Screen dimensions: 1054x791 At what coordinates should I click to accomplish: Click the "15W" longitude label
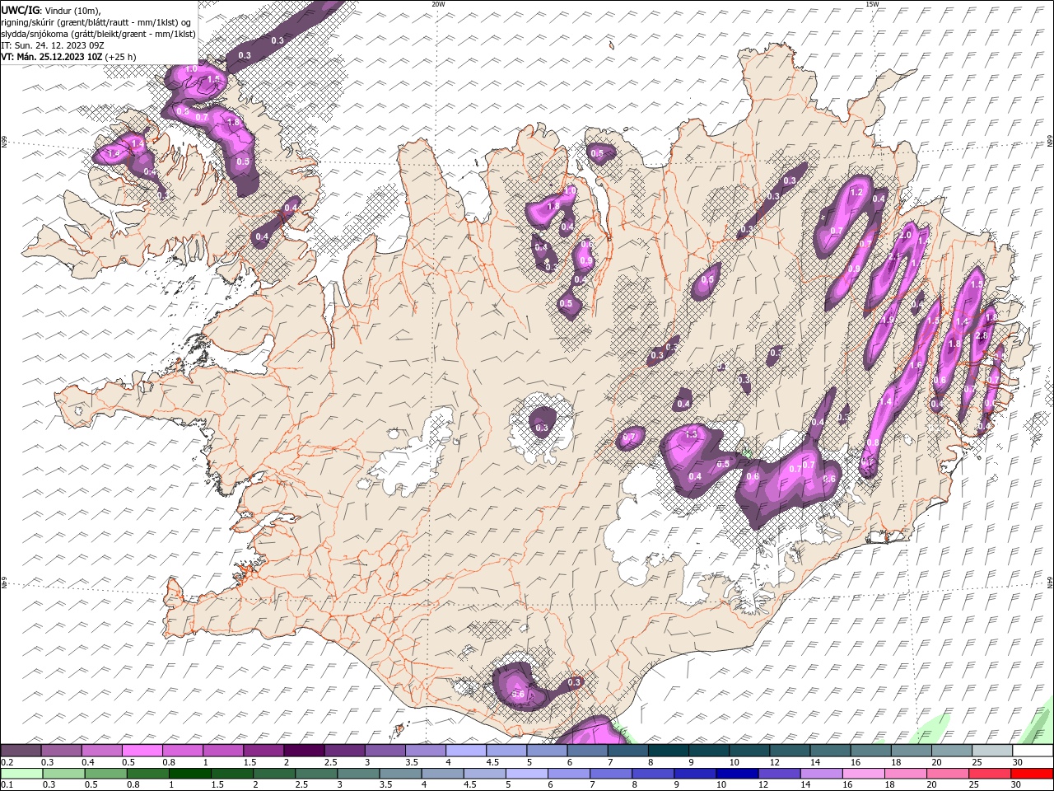pyautogui.click(x=872, y=4)
